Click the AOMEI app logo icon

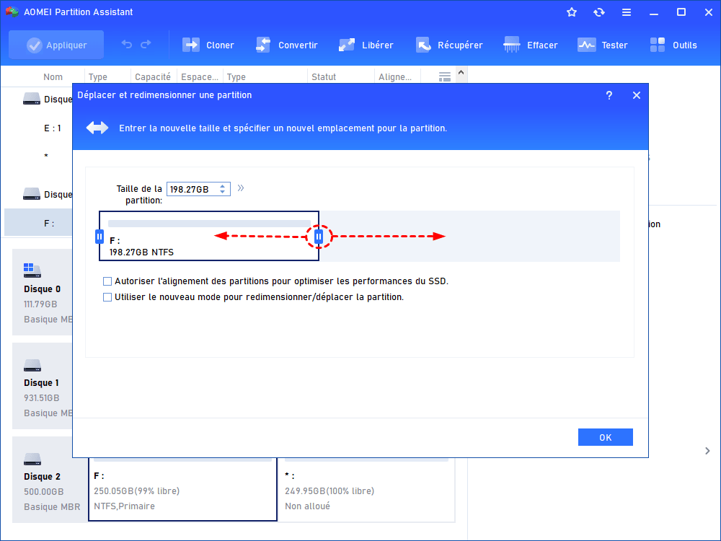coord(12,12)
